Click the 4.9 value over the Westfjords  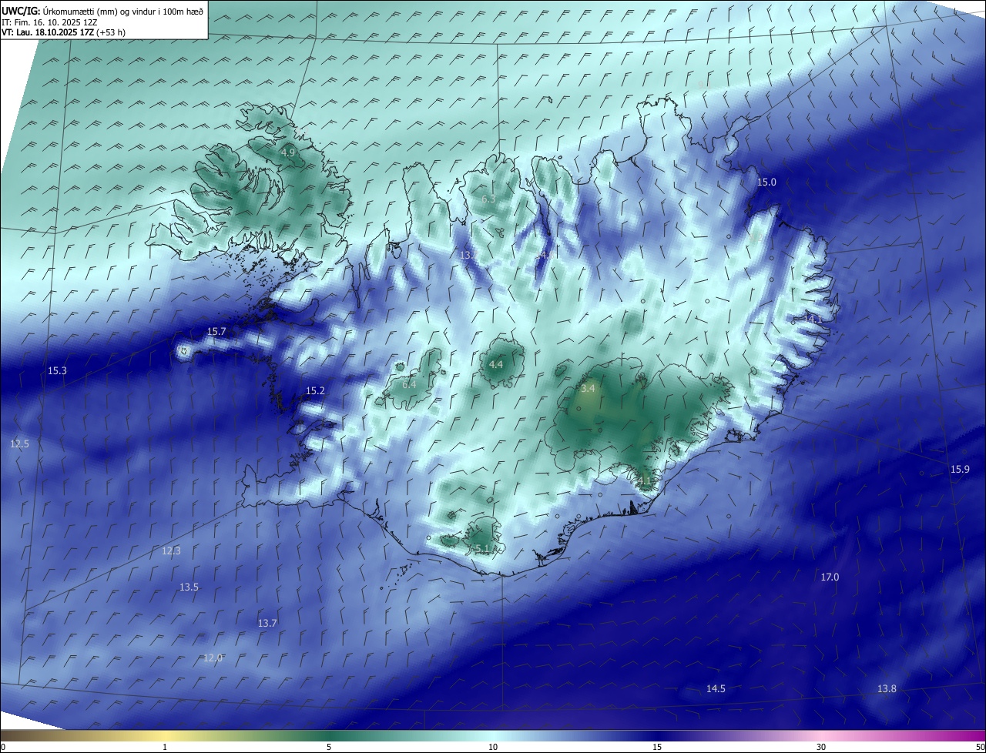tap(287, 153)
